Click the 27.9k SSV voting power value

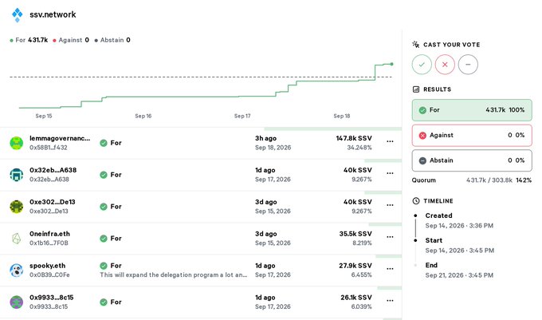(x=355, y=266)
